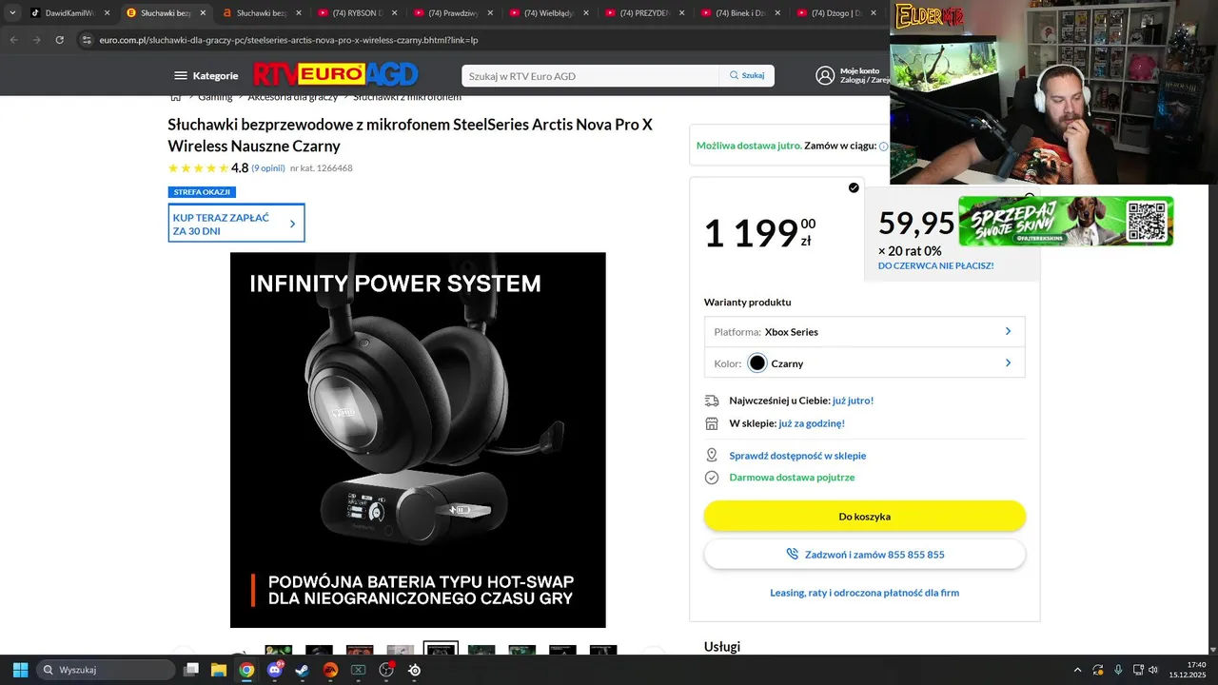Switch to the '(74) PREZYDENT' YouTube tab
Screen dimensions: 1218x685
[646, 13]
